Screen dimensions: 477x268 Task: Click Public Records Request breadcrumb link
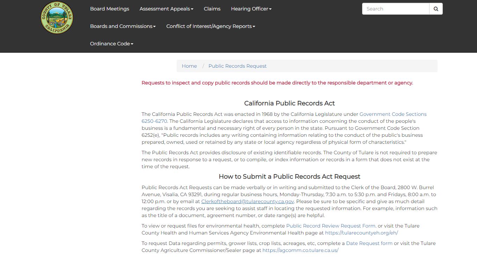click(x=237, y=66)
